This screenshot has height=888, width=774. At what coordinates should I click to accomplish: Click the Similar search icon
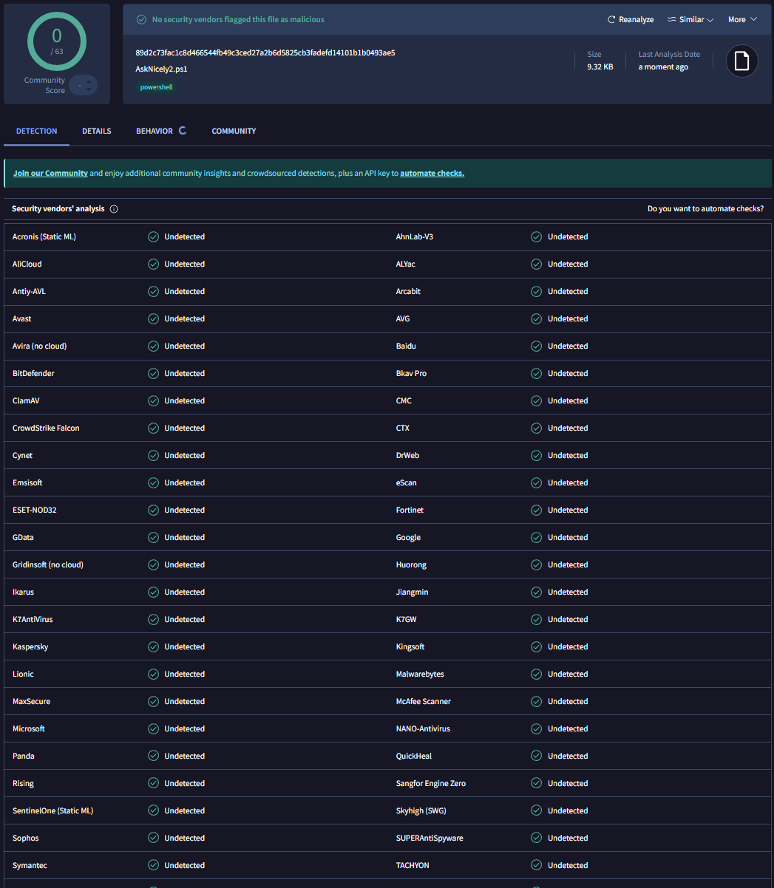[672, 20]
